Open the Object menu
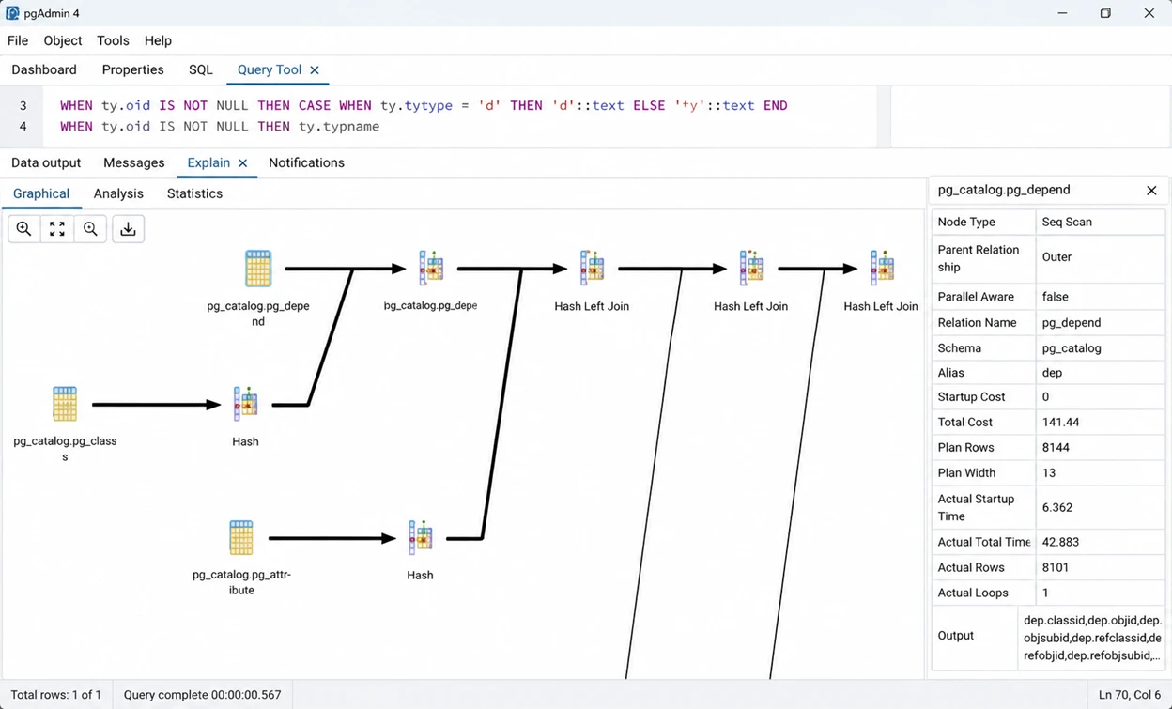The image size is (1172, 709). (x=63, y=40)
